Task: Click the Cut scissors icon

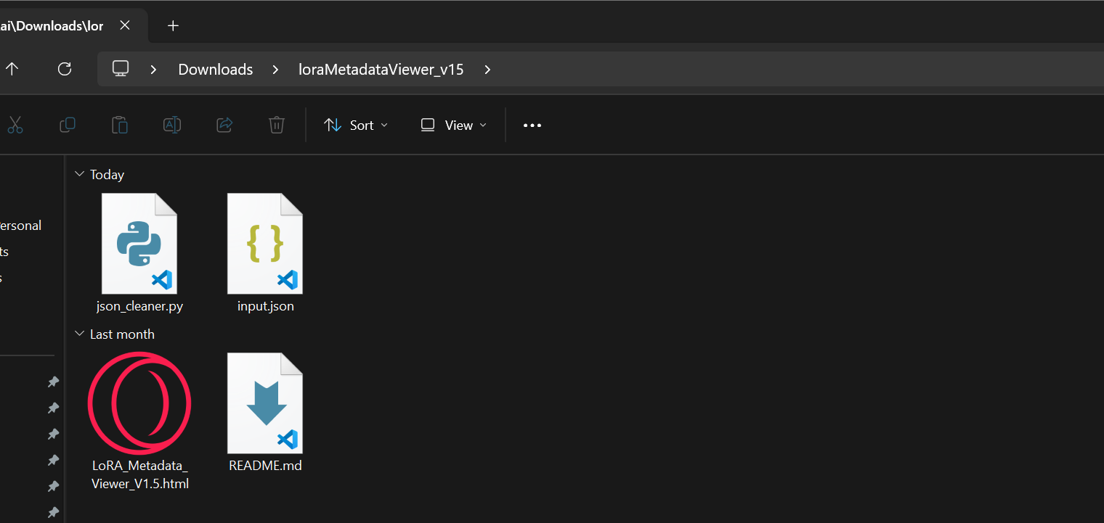Action: [x=15, y=125]
